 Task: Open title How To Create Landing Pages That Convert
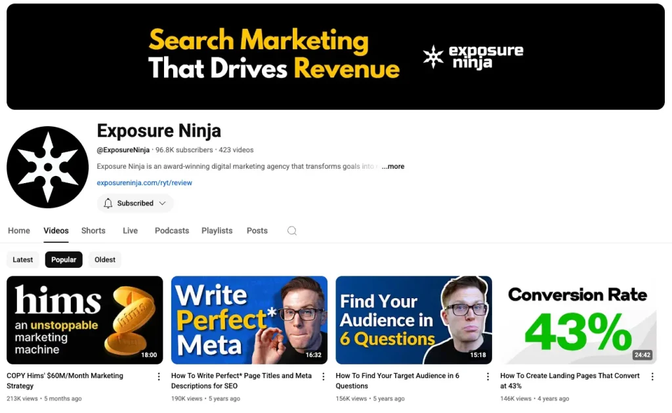pos(570,381)
